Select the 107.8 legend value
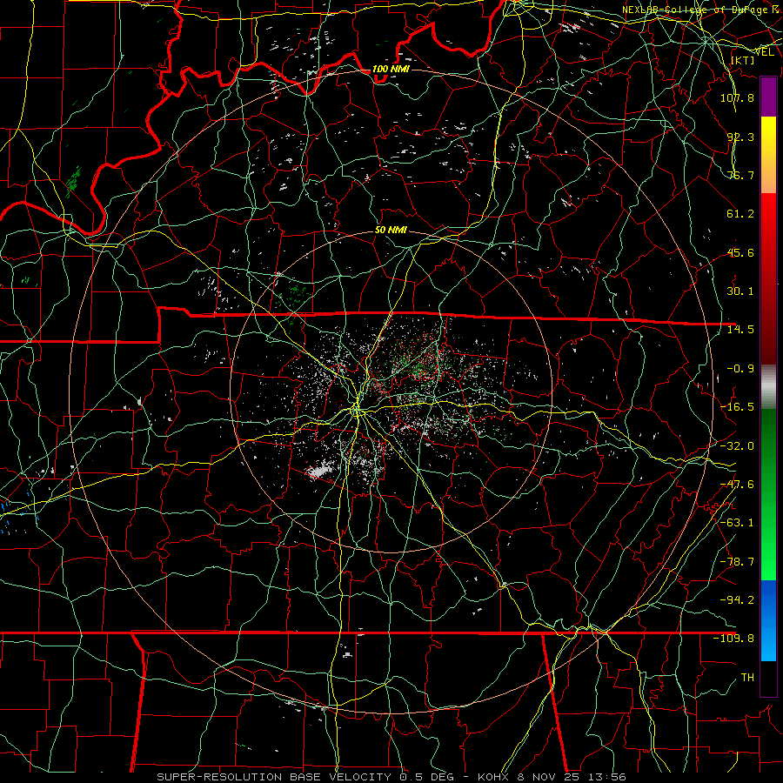The width and height of the screenshot is (783, 783). tap(737, 97)
